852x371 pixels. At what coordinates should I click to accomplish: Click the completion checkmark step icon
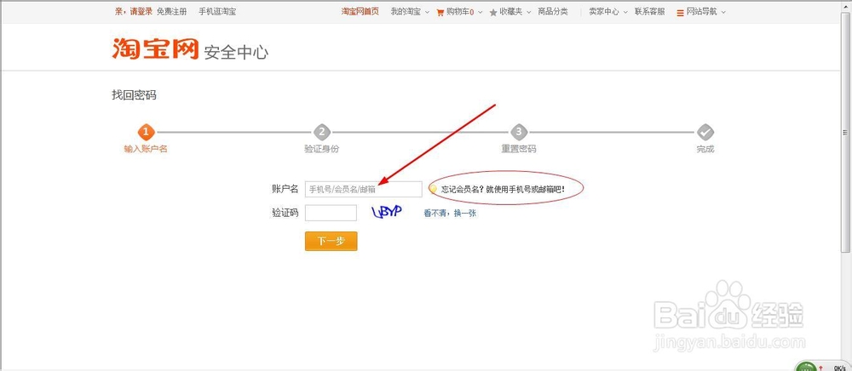pos(705,132)
